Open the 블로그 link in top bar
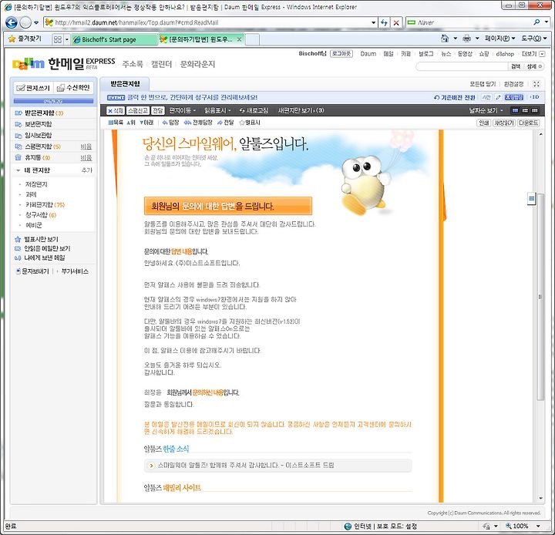The height and width of the screenshot is (535, 555). (x=425, y=53)
